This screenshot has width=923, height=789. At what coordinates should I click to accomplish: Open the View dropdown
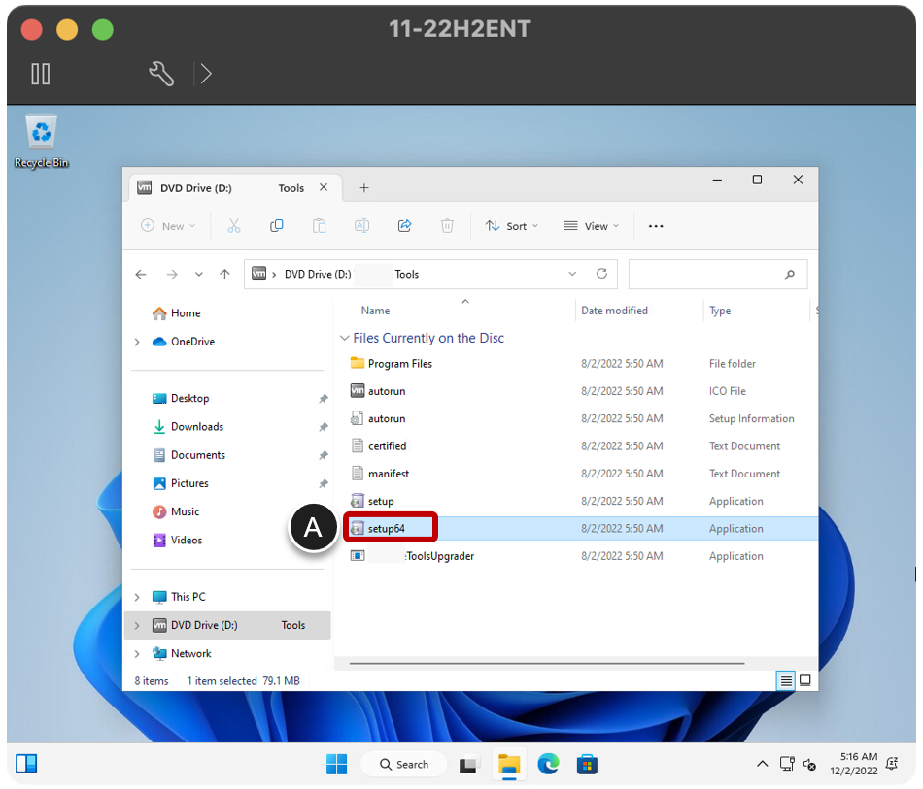tap(591, 225)
